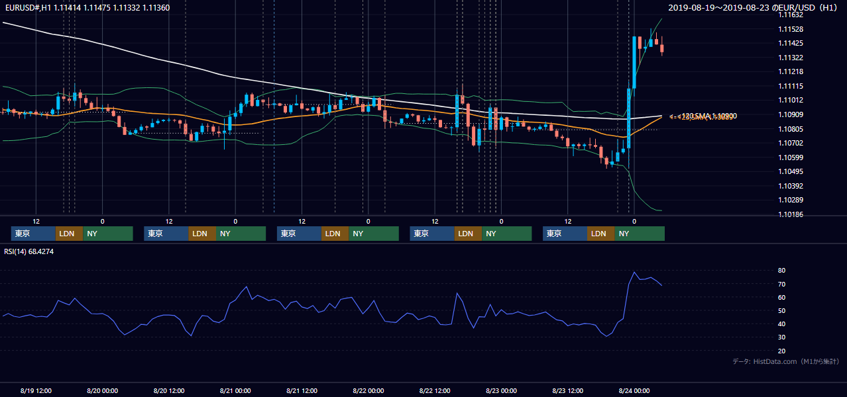
Task: Click the 2019-08-19～2019-08-23 EUR/USD (H1) title
Action: [x=754, y=7]
